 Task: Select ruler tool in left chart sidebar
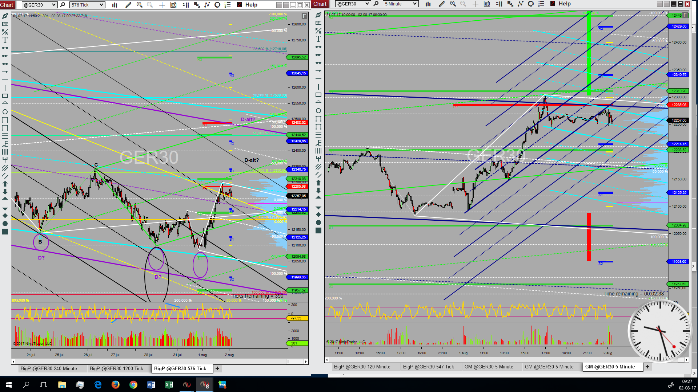(x=5, y=24)
